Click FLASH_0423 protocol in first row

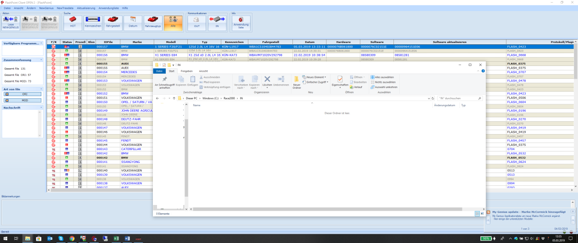(516, 47)
